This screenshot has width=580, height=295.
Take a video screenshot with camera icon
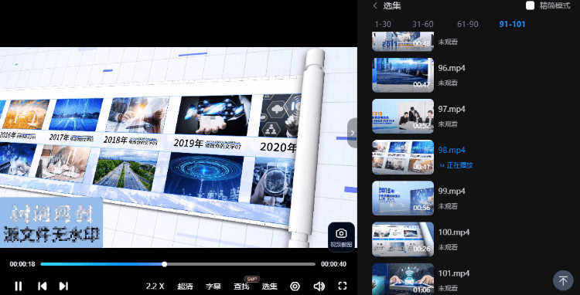[x=341, y=236]
